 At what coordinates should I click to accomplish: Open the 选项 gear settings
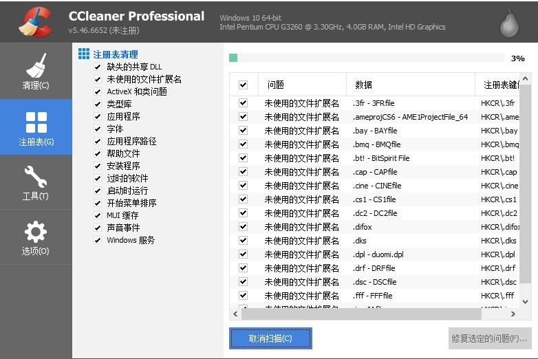36,237
